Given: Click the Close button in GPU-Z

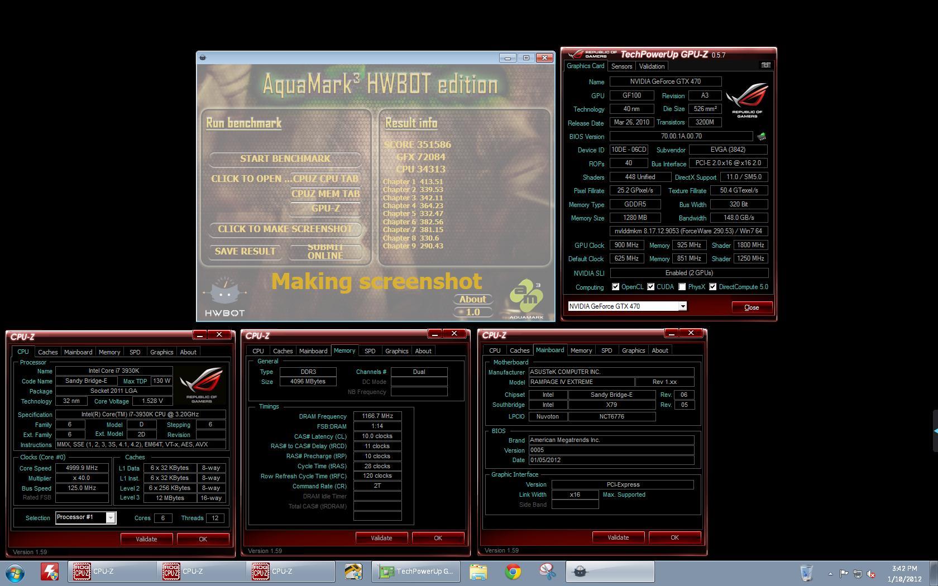Looking at the screenshot, I should click(752, 308).
